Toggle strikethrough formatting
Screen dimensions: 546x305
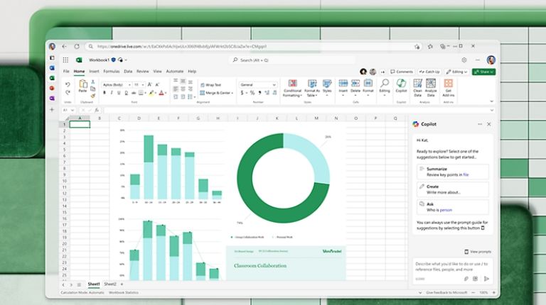tap(134, 93)
